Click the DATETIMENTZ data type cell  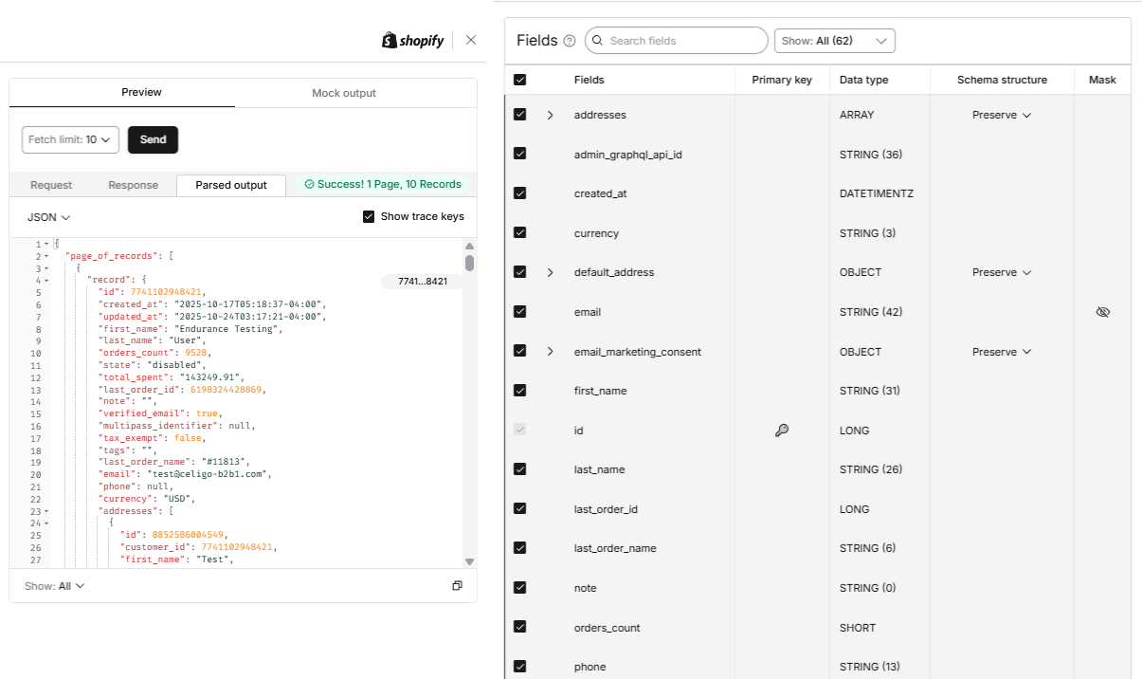(x=877, y=193)
